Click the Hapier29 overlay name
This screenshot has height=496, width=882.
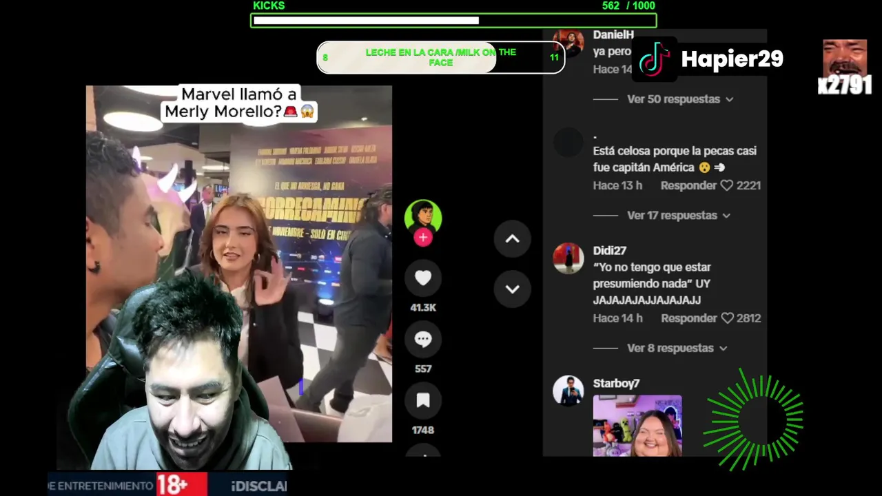[x=732, y=59]
